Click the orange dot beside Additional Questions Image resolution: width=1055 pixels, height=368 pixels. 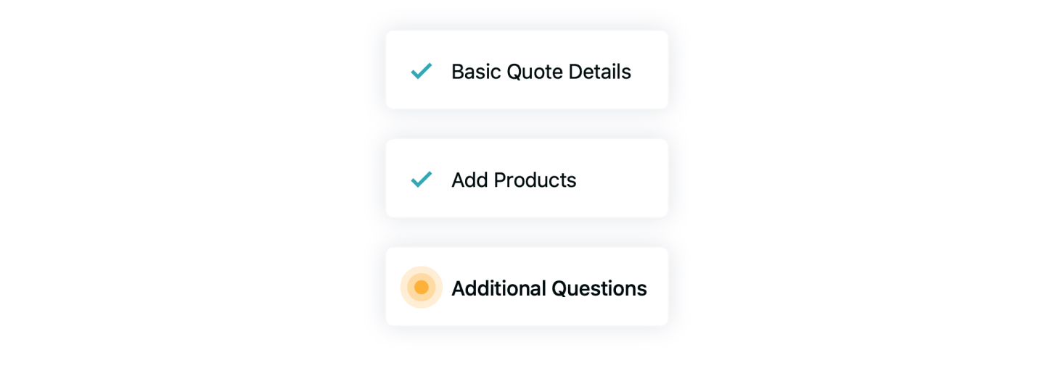click(x=422, y=288)
